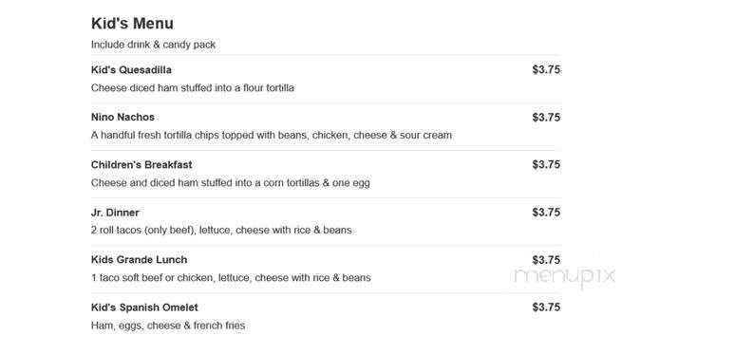Image resolution: width=735 pixels, height=354 pixels.
Task: Open the Children's Breakfast menu item
Action: pos(141,165)
